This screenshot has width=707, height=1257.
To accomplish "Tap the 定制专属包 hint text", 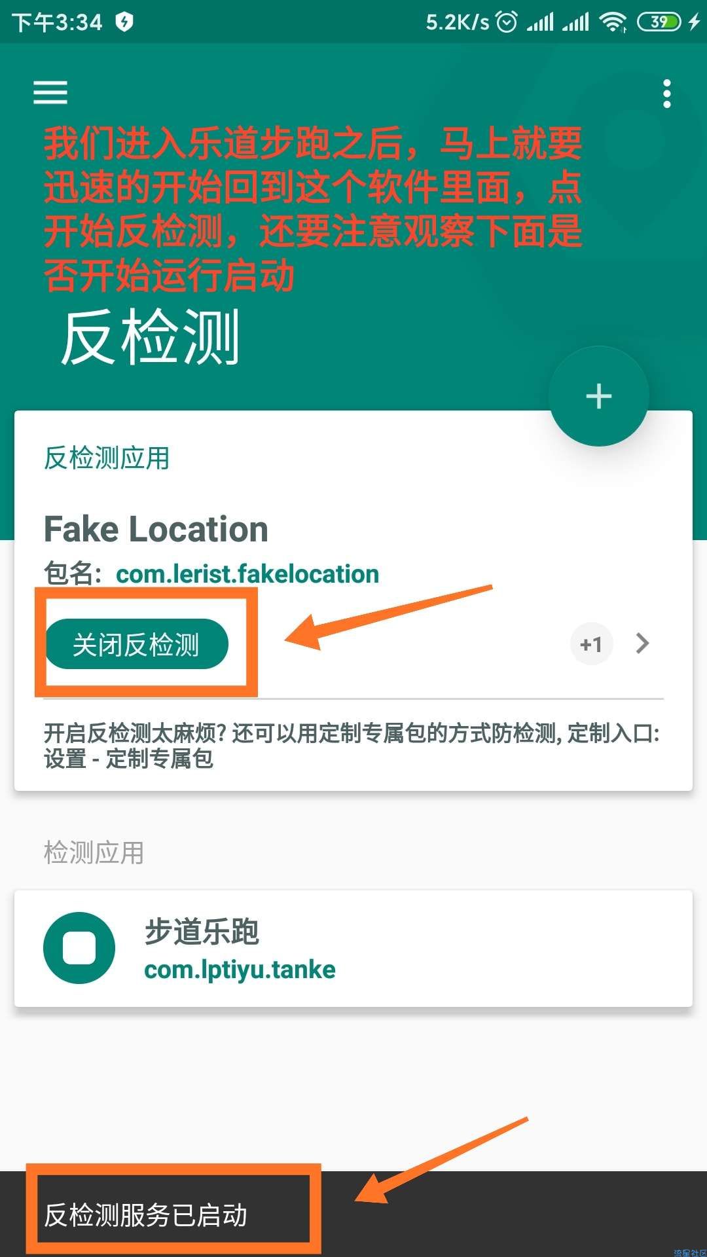I will (x=353, y=746).
